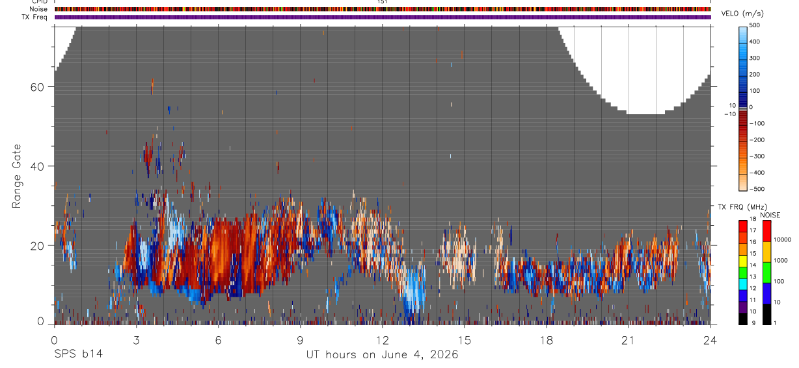
Task: Click the 20 tick on Range Gate axis
Action: coord(36,245)
